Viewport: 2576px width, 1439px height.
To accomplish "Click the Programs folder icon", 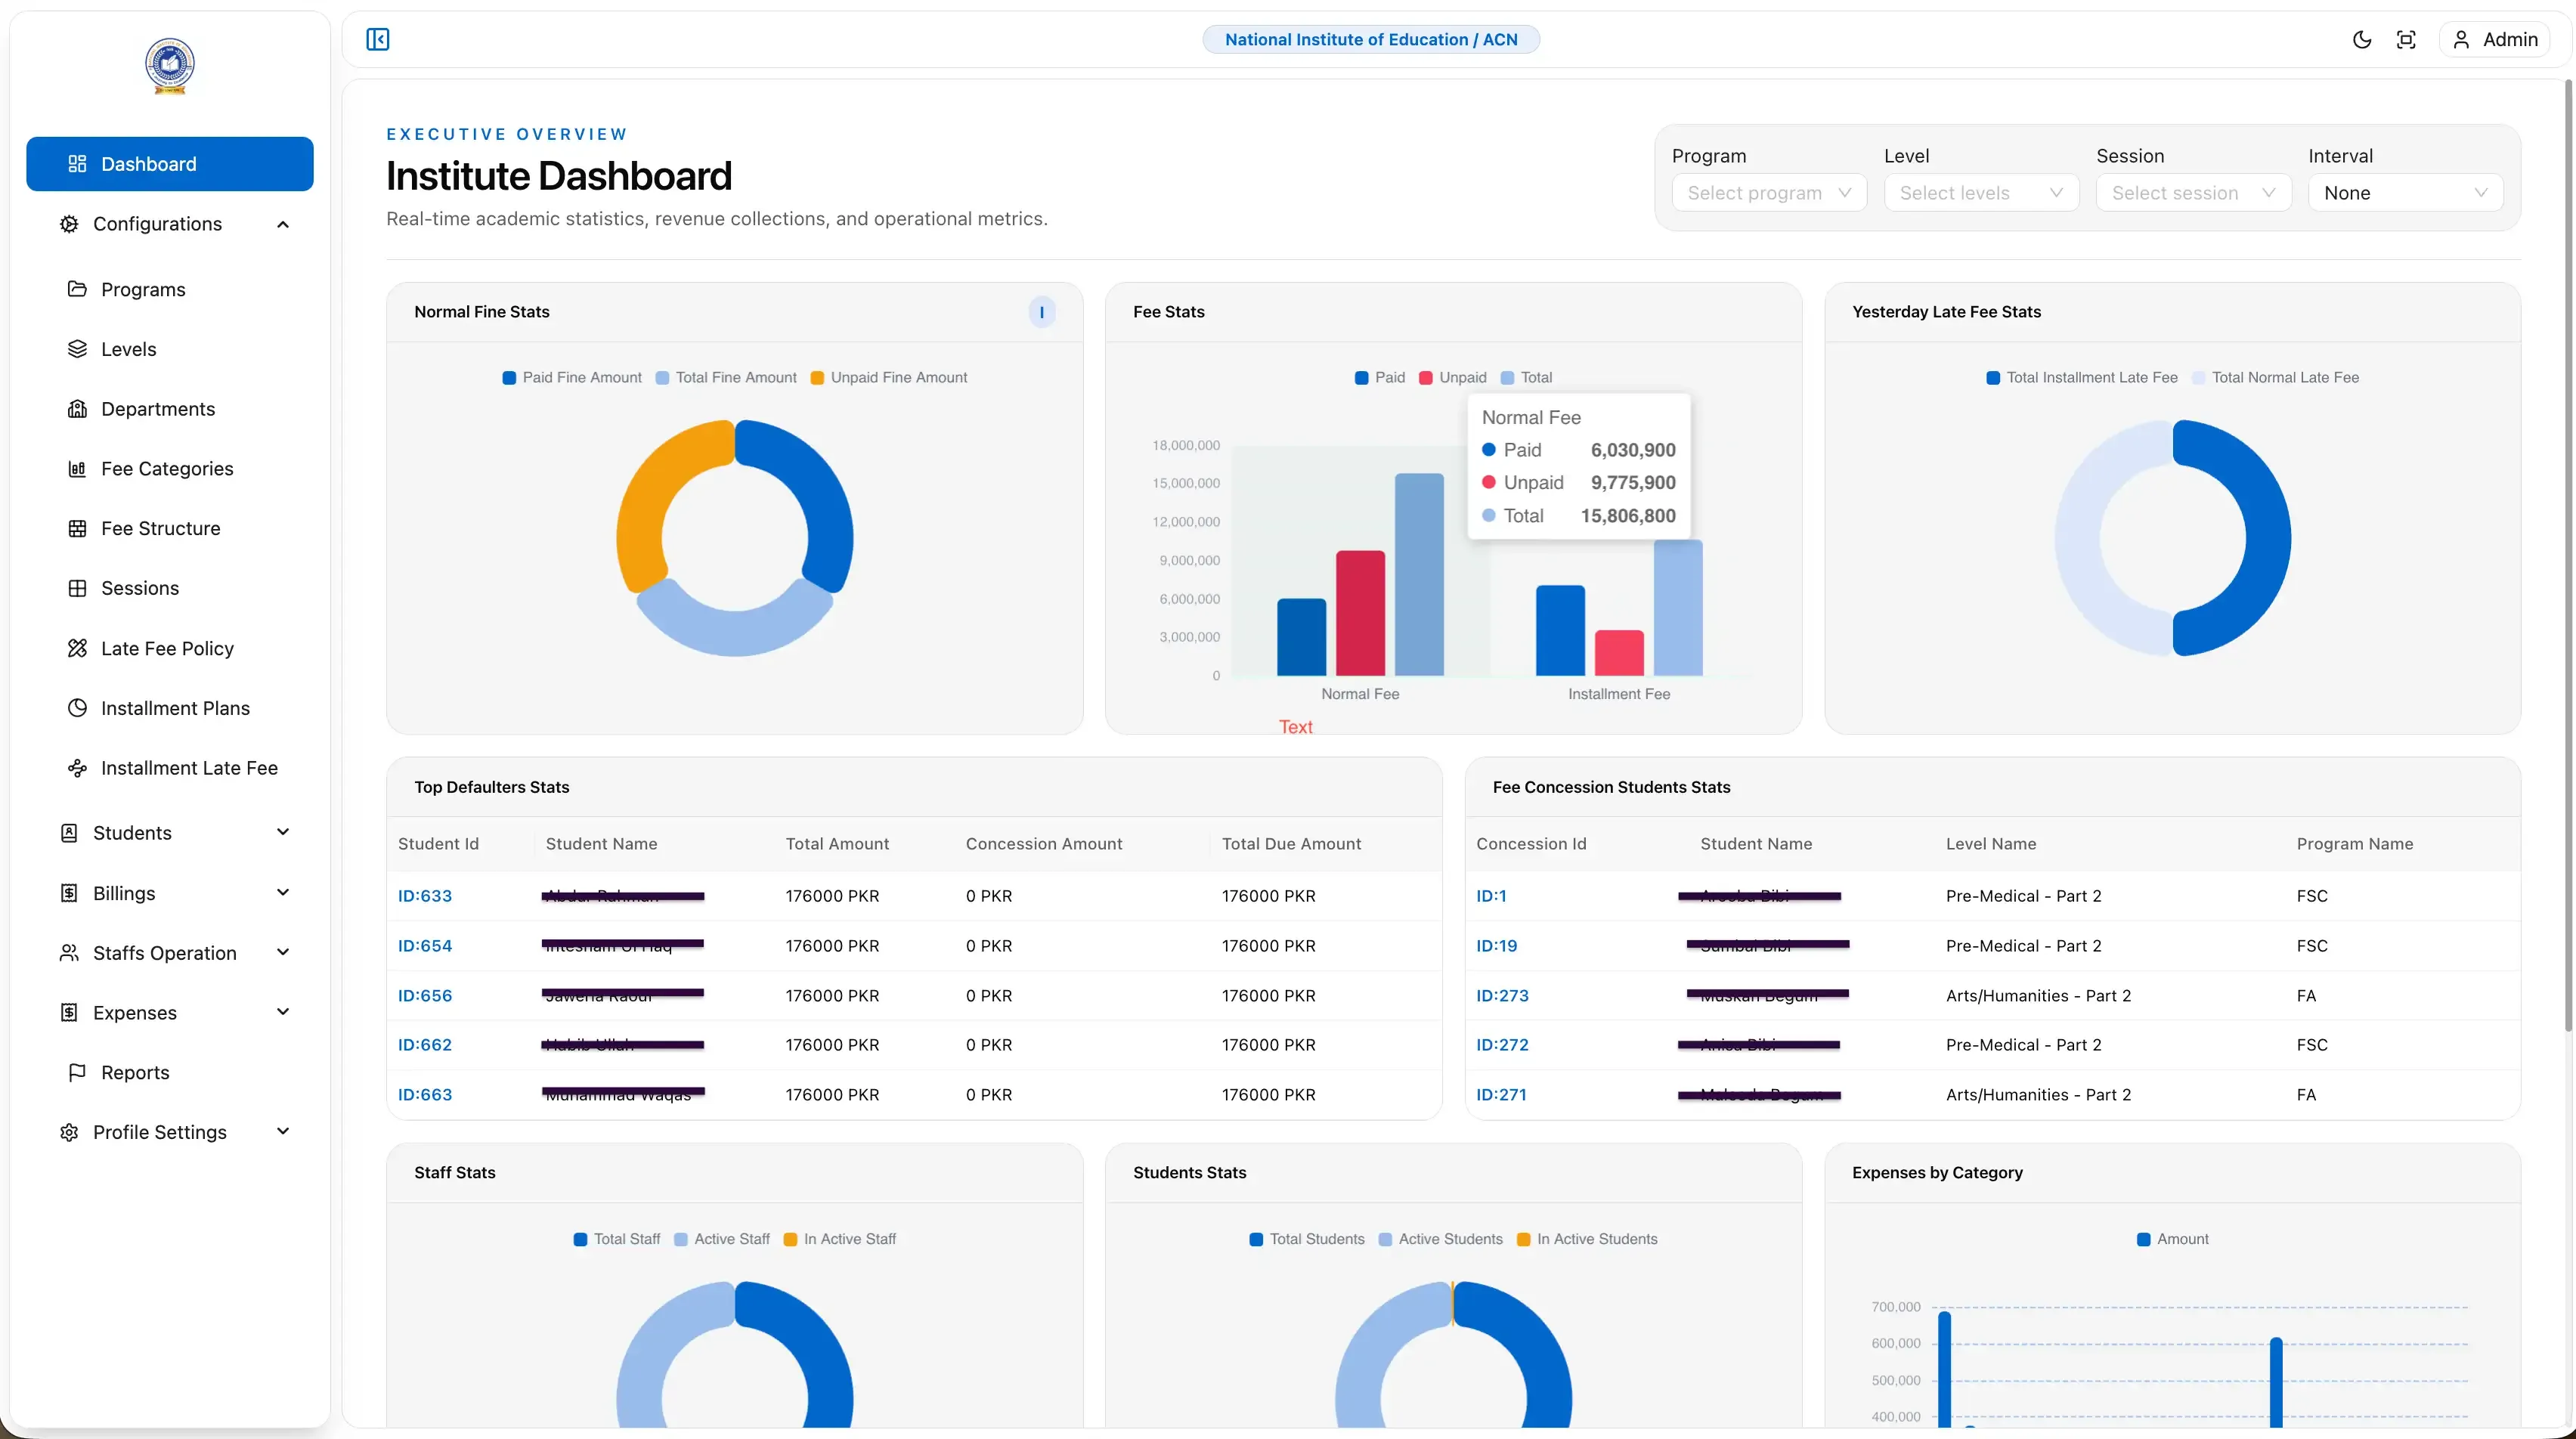I will 77,289.
